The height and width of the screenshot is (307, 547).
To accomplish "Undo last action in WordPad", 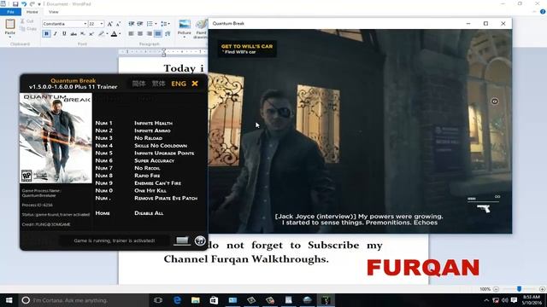I will tap(24, 3).
